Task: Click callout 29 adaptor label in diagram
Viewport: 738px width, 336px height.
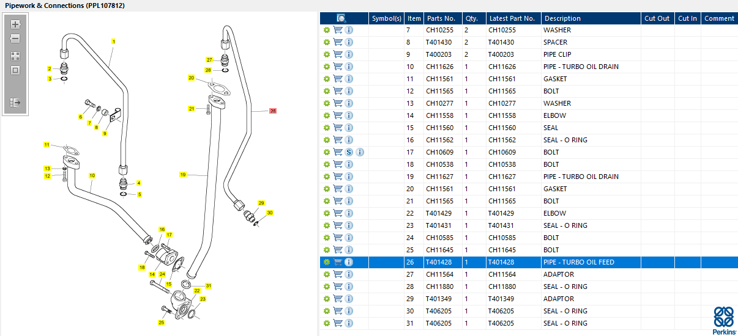Action: point(261,203)
